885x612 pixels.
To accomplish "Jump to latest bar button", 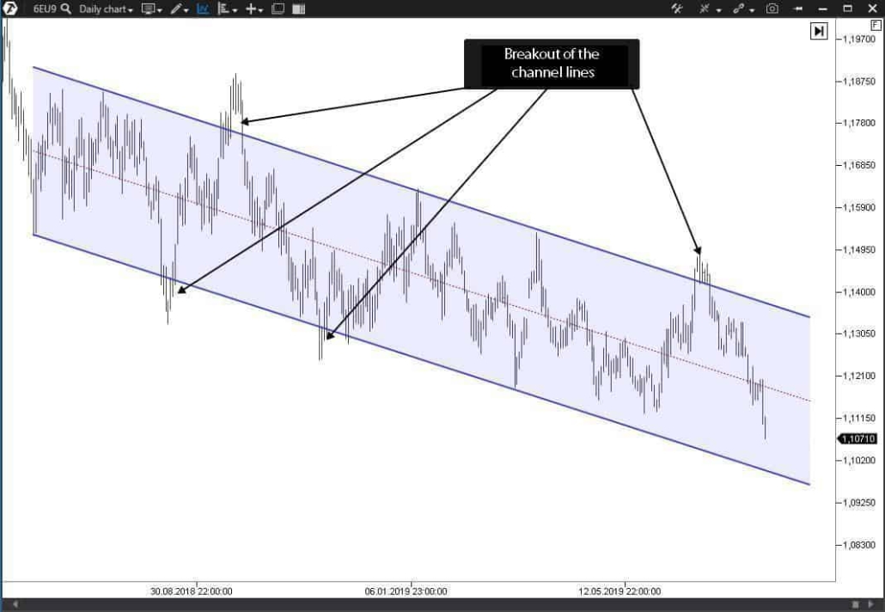I will [819, 31].
